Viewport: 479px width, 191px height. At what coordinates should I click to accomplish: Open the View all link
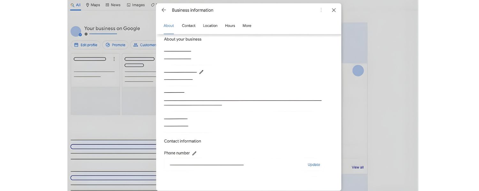pyautogui.click(x=357, y=167)
